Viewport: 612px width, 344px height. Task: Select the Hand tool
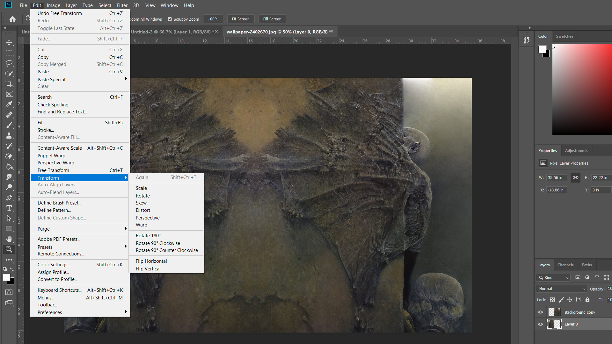coord(9,239)
